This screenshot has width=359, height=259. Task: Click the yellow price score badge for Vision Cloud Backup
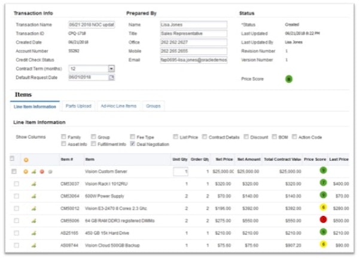click(323, 244)
